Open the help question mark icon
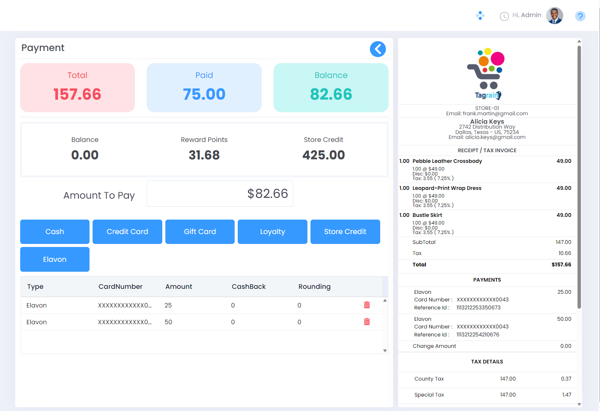Screen dimensions: 600x411 point(580,16)
